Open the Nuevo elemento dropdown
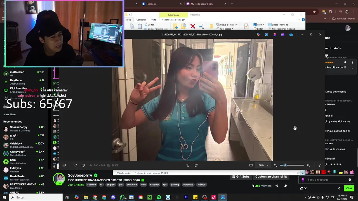The height and width of the screenshot is (201, 358). pyautogui.click(x=227, y=25)
